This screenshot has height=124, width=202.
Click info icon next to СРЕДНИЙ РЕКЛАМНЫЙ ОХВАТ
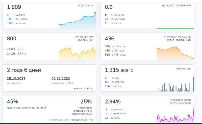tap(164, 37)
